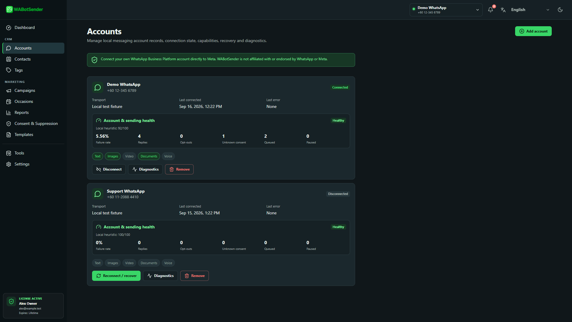Click the Disconnected status badge
The height and width of the screenshot is (322, 572).
[338, 194]
